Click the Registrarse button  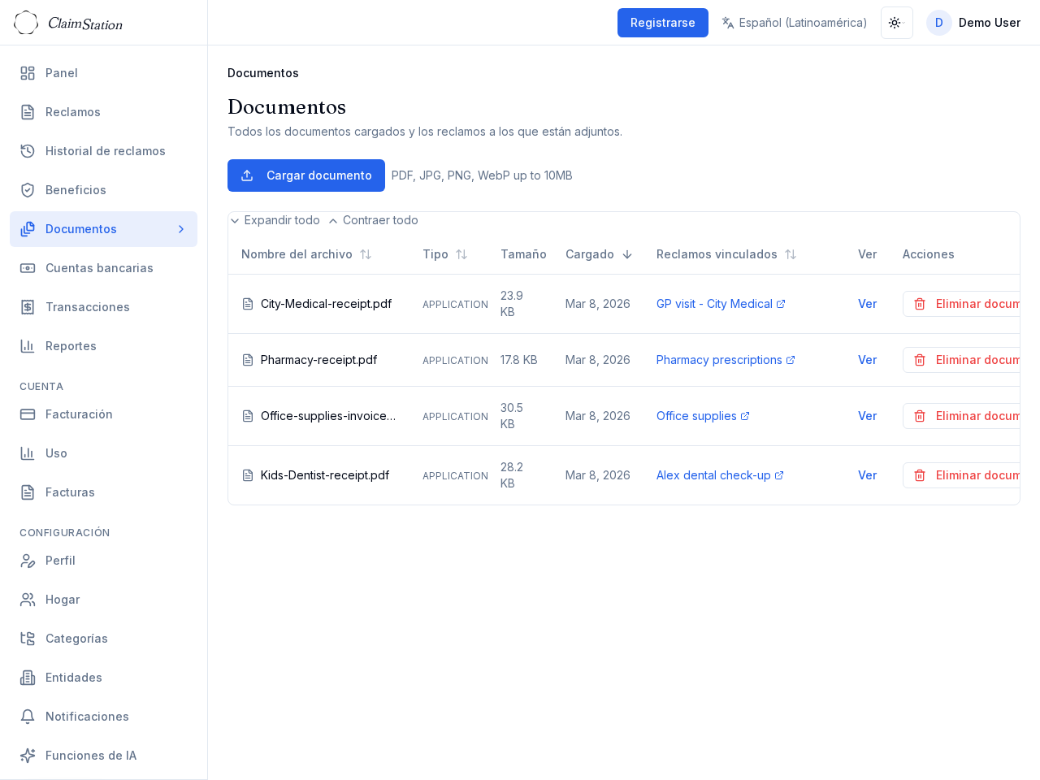pyautogui.click(x=662, y=23)
